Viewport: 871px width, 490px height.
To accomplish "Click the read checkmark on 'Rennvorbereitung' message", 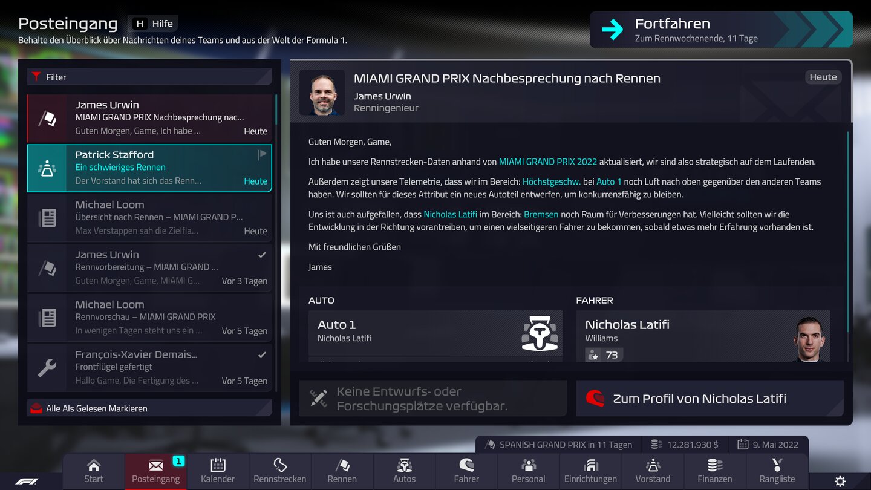I will (262, 255).
